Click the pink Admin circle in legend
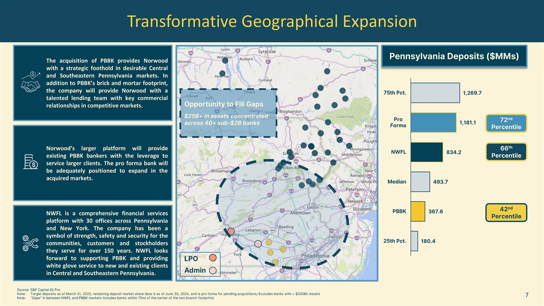Screen dimensions: 544x306 (213, 270)
